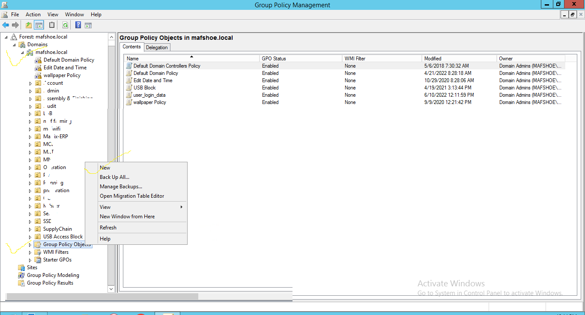Click the linked Edit Date and Time icon in tree
The width and height of the screenshot is (585, 315).
click(x=39, y=68)
